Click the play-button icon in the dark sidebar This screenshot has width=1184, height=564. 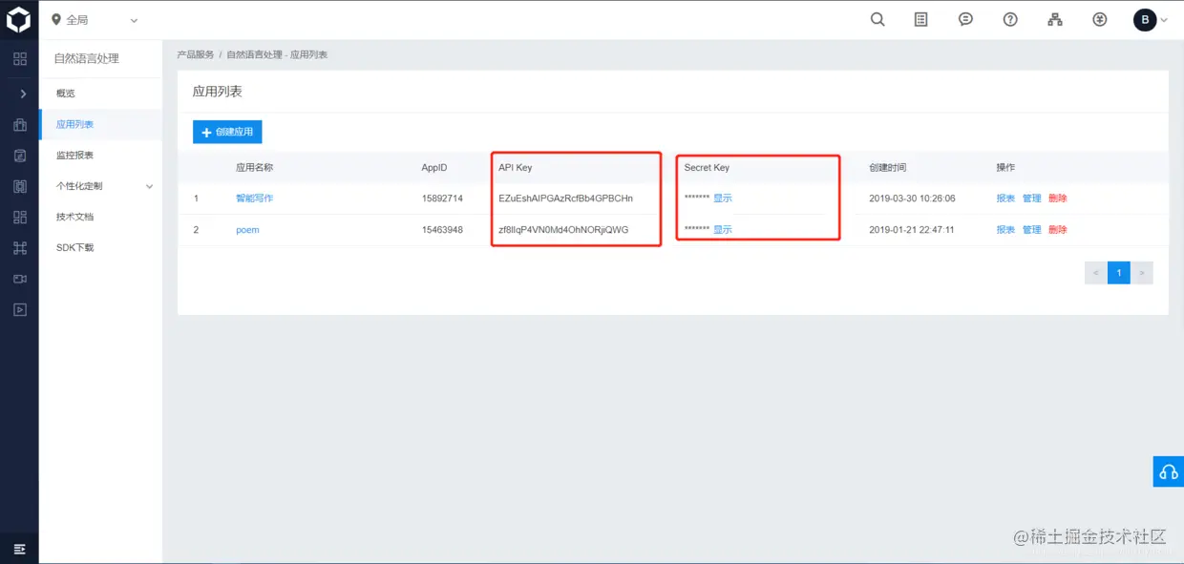[19, 309]
